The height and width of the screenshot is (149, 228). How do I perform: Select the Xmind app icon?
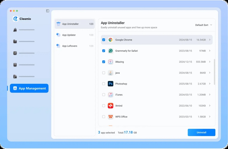(111, 106)
